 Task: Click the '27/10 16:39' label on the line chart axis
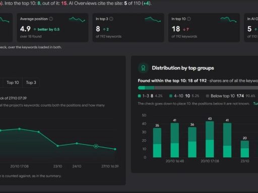(x=110, y=166)
